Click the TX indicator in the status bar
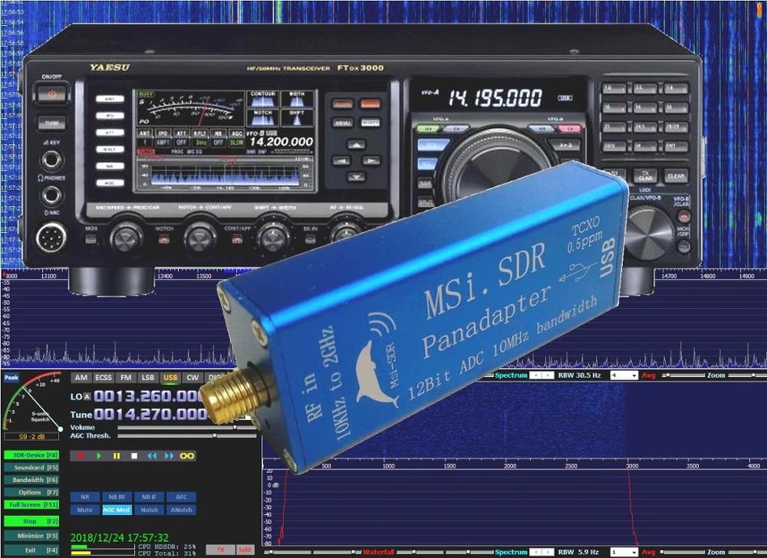 click(220, 549)
